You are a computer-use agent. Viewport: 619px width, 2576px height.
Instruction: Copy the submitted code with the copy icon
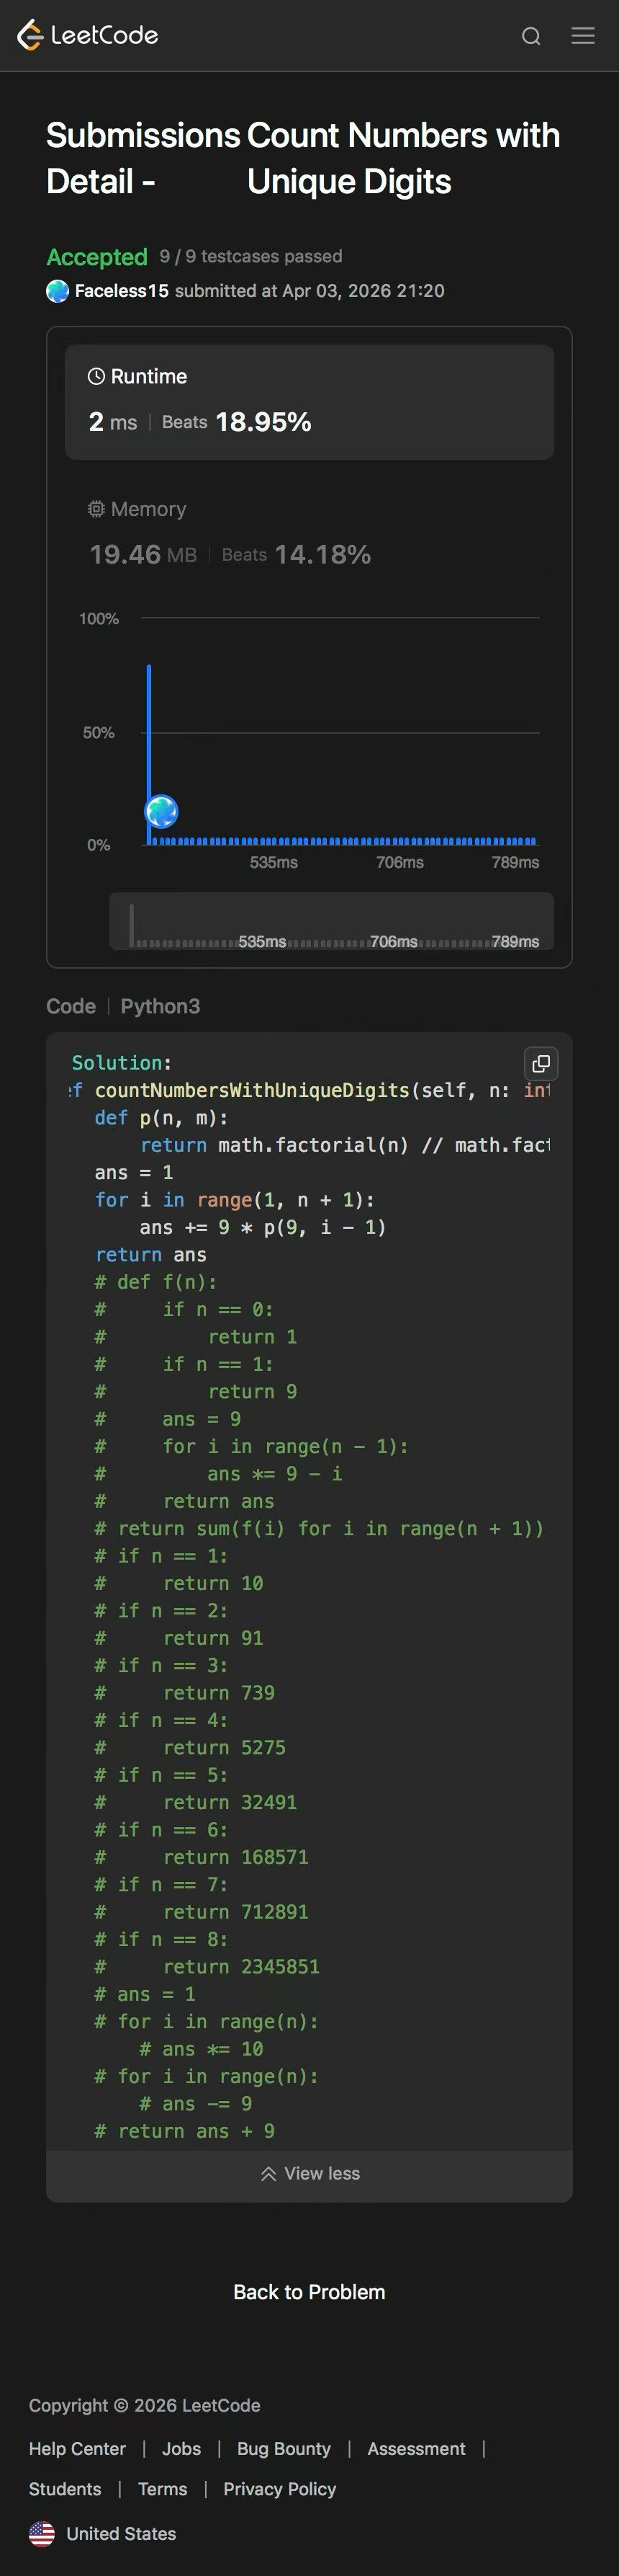[x=541, y=1063]
